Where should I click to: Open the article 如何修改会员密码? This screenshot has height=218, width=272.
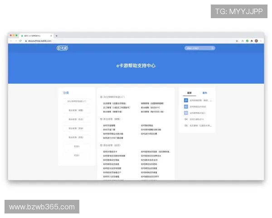tap(149, 164)
